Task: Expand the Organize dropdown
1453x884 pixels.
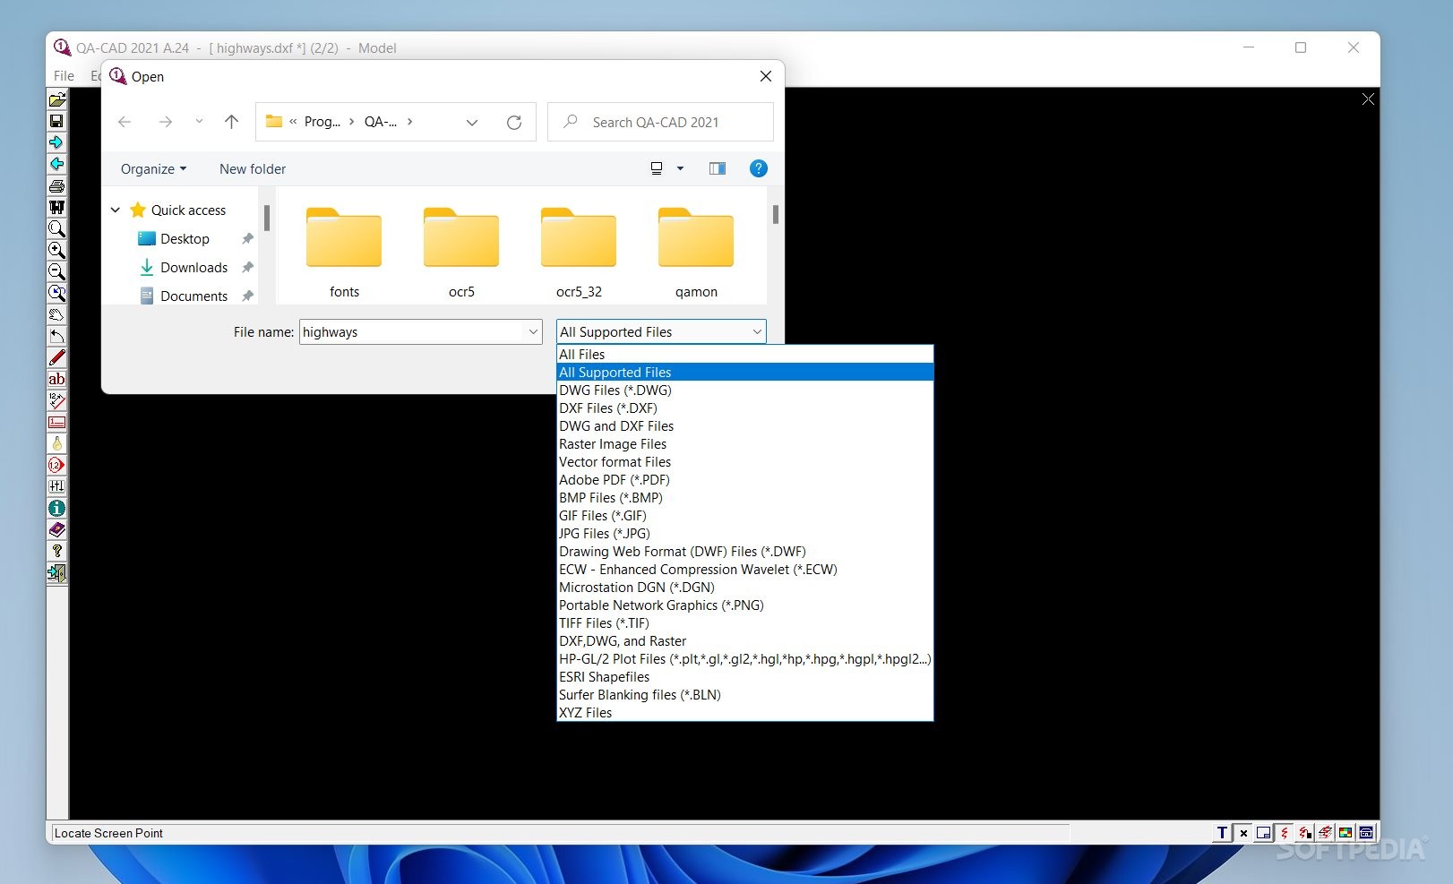Action: [153, 169]
